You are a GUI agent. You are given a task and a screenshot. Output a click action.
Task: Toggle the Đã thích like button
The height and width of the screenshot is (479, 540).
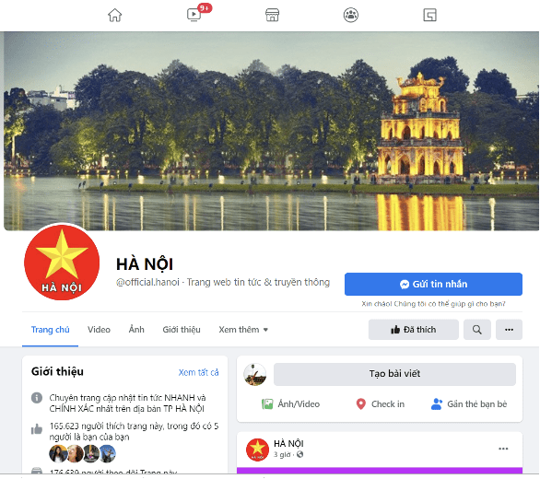tap(413, 330)
